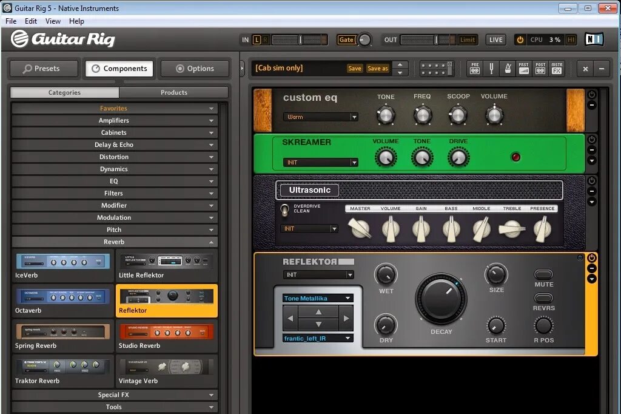This screenshot has height=414, width=621.
Task: Toggle the Reflektor MUTE button
Action: point(543,274)
